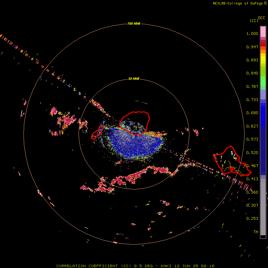Select the 0.893 scale value
268x268 pixels.
252,60
